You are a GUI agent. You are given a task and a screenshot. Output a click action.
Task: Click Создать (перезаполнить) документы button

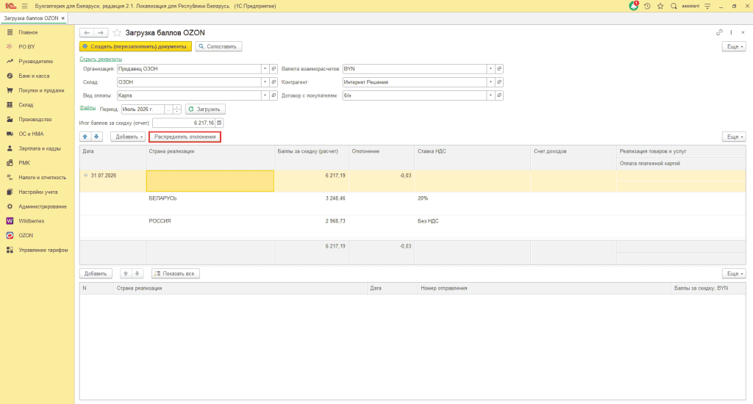[x=135, y=46]
